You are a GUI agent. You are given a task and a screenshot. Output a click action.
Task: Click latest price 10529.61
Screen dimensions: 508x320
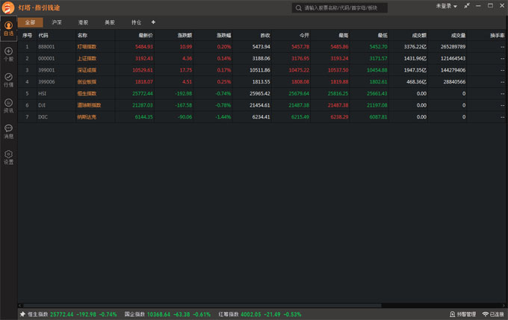pyautogui.click(x=143, y=70)
